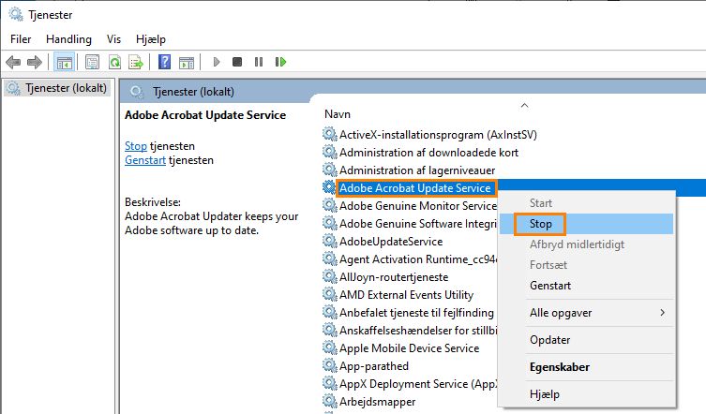
Task: Select AppX Deployment Service row
Action: coord(418,384)
